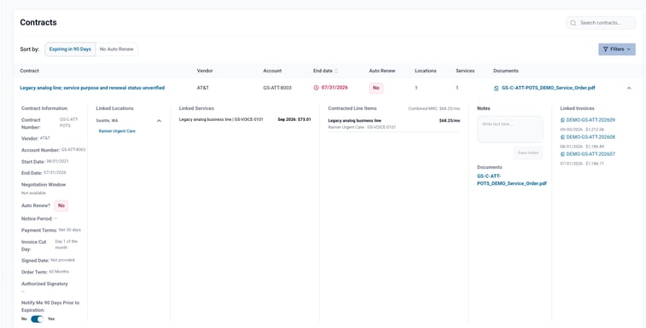Click the Locations count 1 in the row
The image size is (646, 328).
416,88
